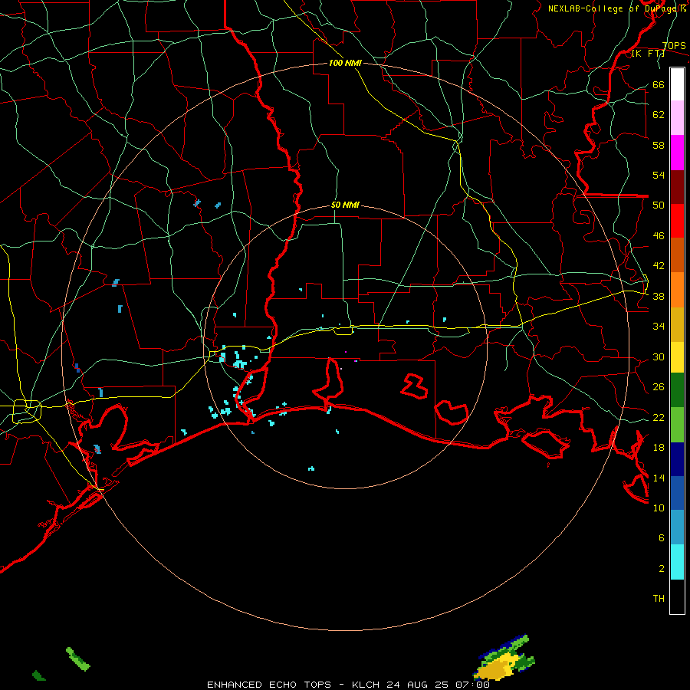Image resolution: width=690 pixels, height=690 pixels.
Task: Click the magenta color swatch near 58
Action: (677, 153)
